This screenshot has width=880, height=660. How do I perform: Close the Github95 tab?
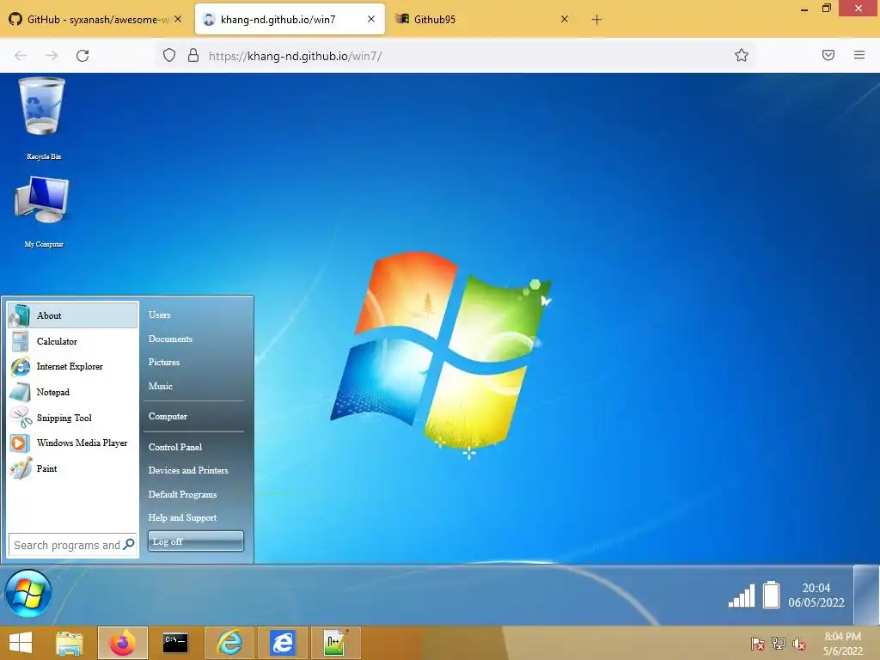565,19
